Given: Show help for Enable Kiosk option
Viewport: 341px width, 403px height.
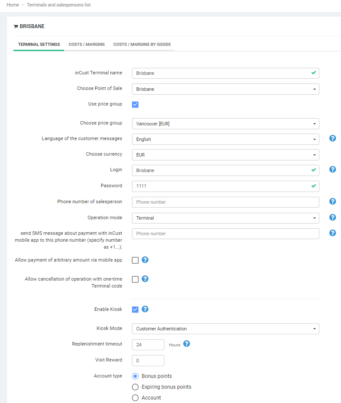Looking at the screenshot, I should [145, 309].
